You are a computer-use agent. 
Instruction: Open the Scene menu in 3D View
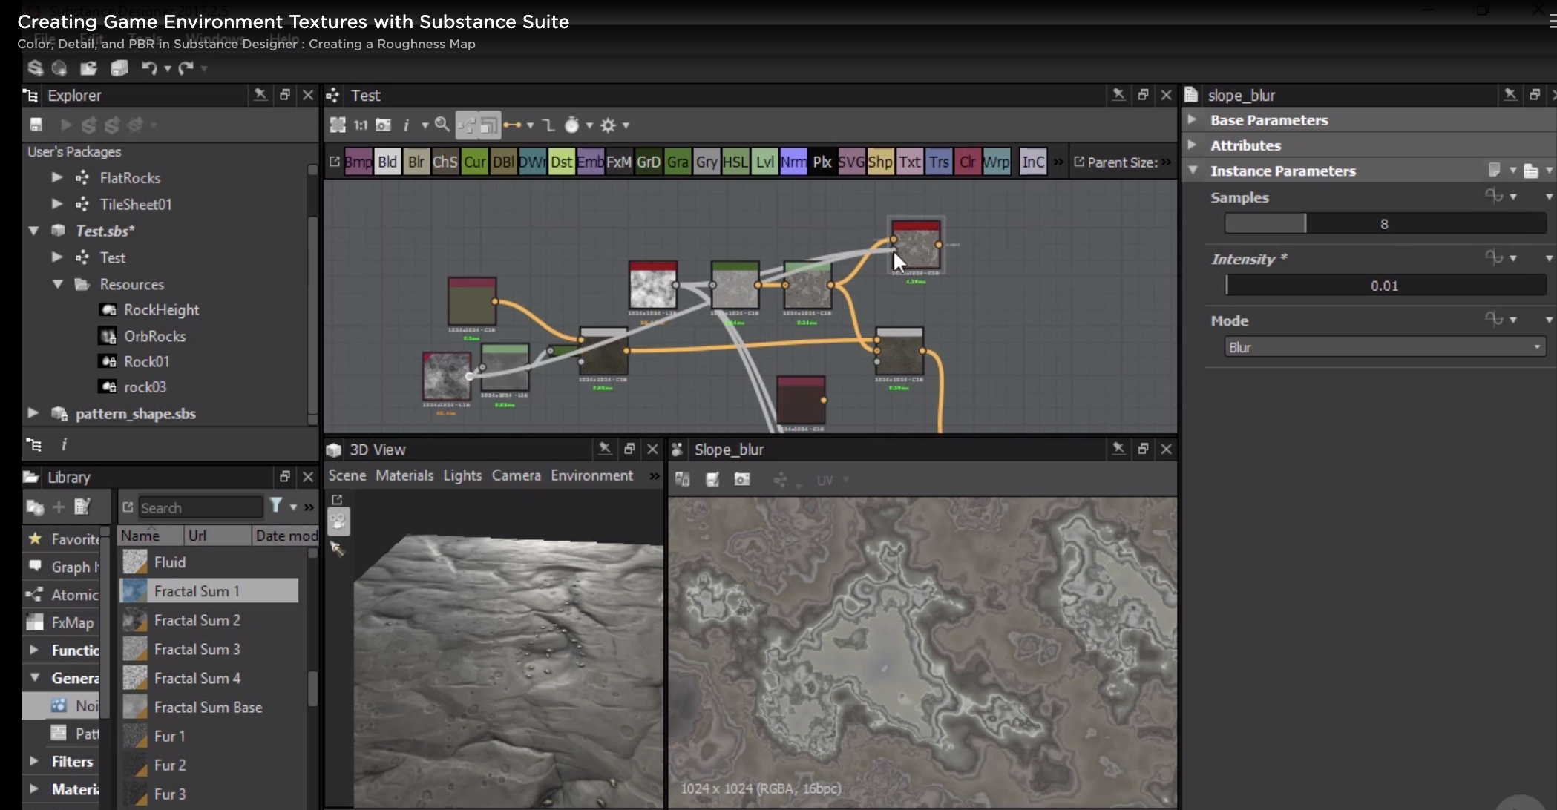347,475
